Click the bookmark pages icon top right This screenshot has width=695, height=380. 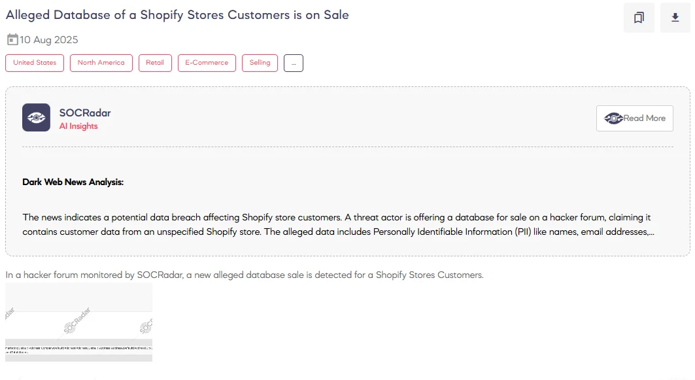tap(638, 18)
